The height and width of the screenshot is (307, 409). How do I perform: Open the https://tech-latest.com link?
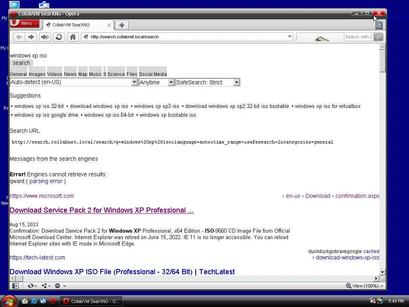click(37, 258)
